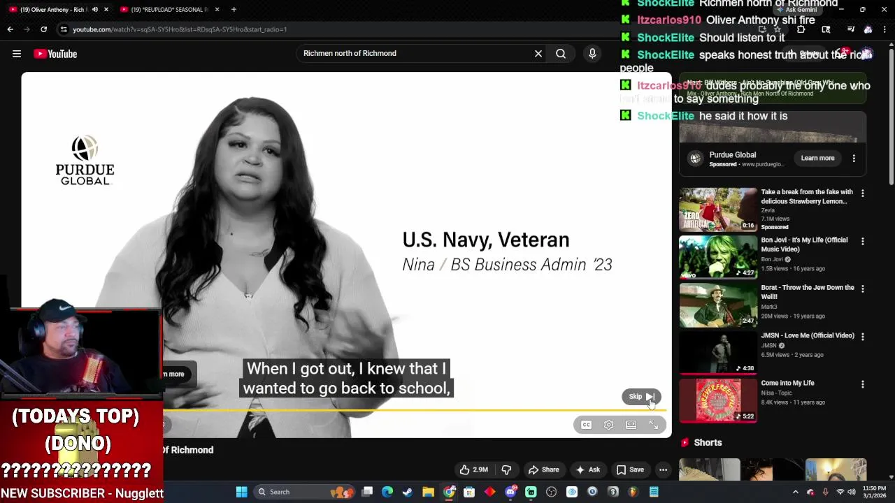Mute the Oliver Anthony tab via speaker icon
Screen dimensions: 895x503
tap(95, 10)
